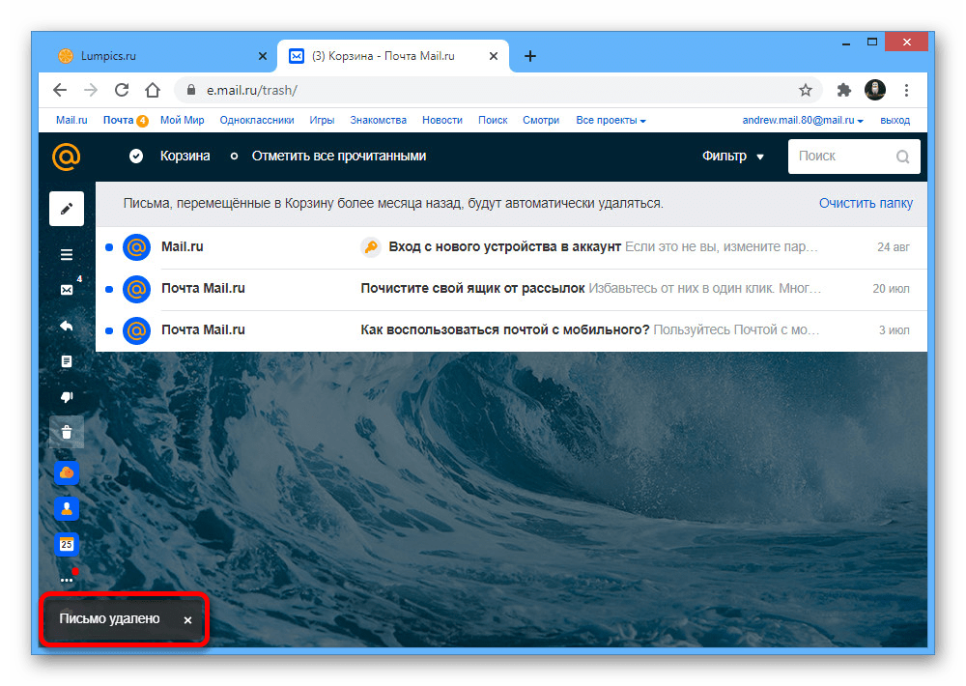
Task: Click Очистить папку to empty the trash
Action: coord(865,203)
